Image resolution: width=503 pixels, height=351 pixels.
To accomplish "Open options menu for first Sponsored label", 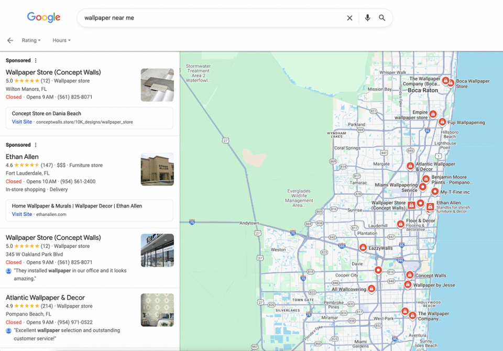I will coord(36,61).
